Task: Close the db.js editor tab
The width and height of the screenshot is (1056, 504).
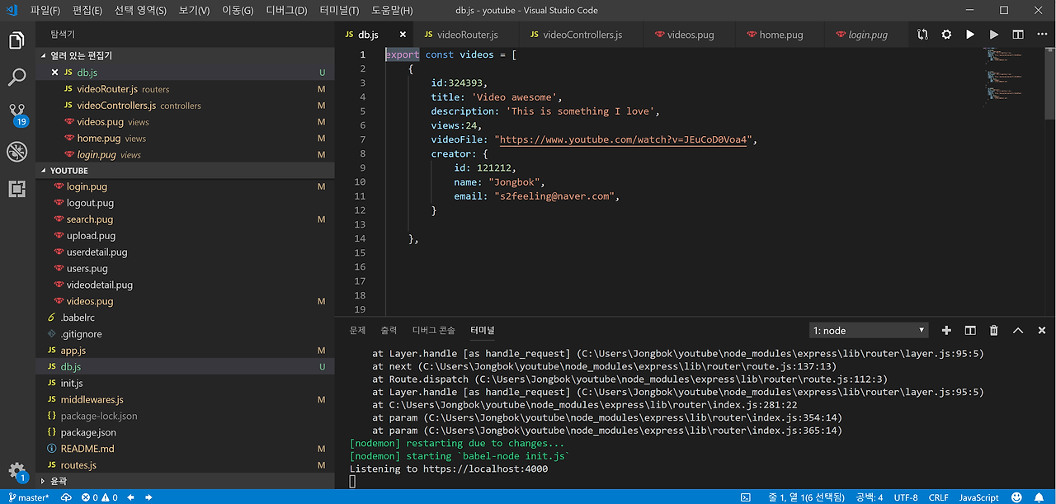Action: coord(403,35)
